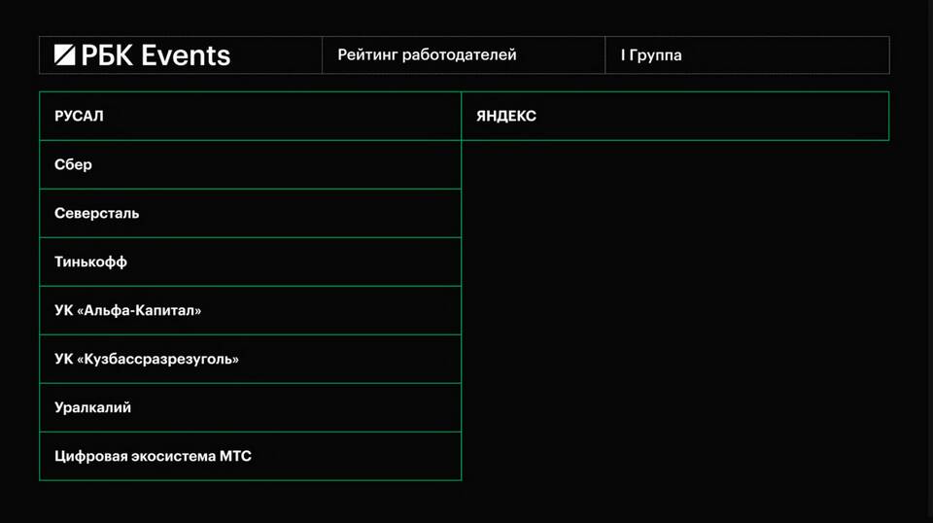Click the РБК logo square icon
933x523 pixels.
pos(64,55)
